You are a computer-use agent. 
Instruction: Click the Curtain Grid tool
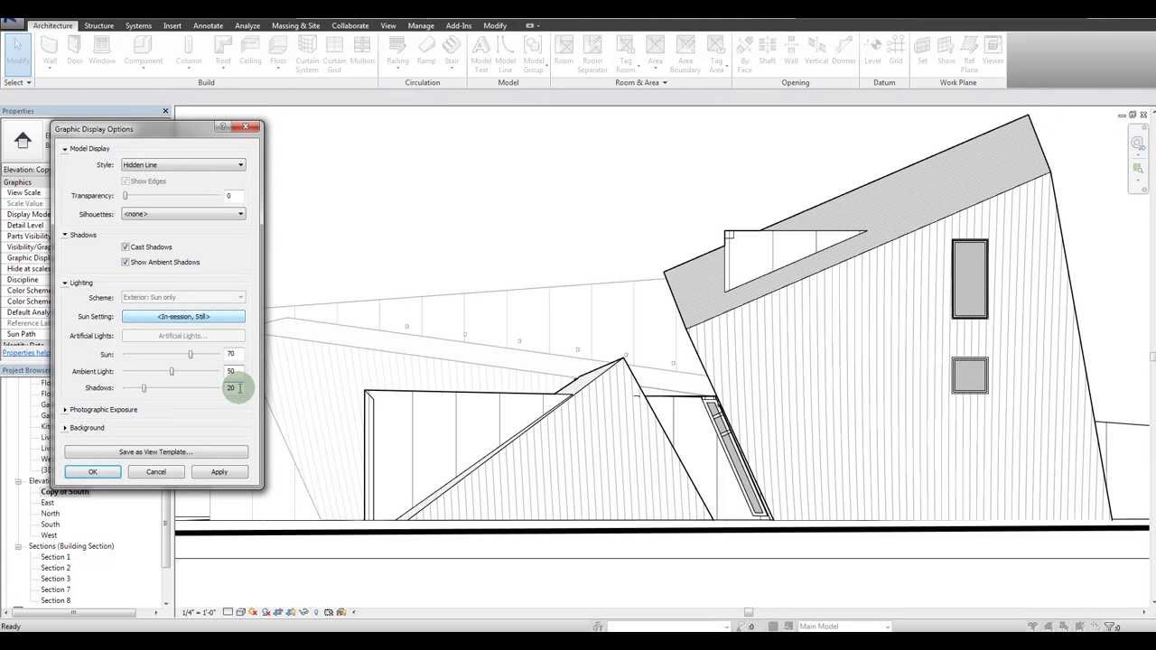[334, 54]
